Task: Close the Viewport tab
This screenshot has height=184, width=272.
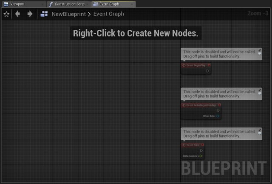Action: [42, 4]
